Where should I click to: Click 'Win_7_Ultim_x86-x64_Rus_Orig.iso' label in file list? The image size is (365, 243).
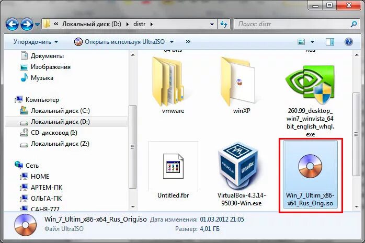310,199
